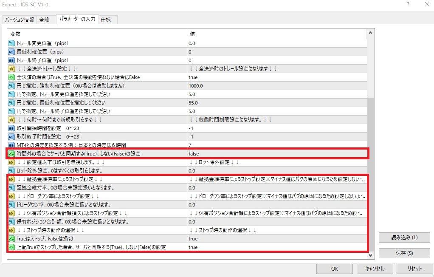The width and height of the screenshot is (434, 277).
Task: Toggle the true value of Trueはストップ、Falseは損切
Action: (193, 238)
